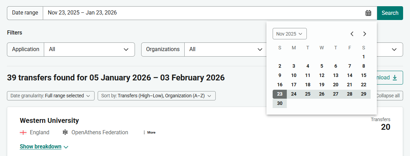The width and height of the screenshot is (410, 156).
Task: Click the England country label
Action: coord(40,133)
